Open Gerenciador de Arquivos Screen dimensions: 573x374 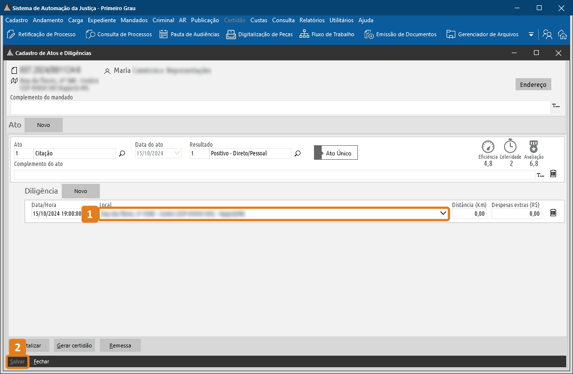pos(482,34)
